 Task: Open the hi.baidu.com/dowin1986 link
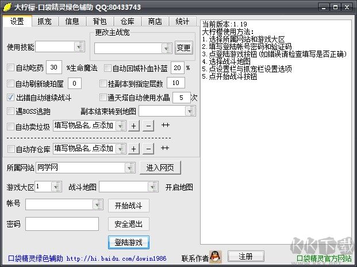(x=116, y=258)
